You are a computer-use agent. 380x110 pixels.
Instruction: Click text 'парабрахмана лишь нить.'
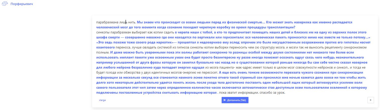pos(116,22)
